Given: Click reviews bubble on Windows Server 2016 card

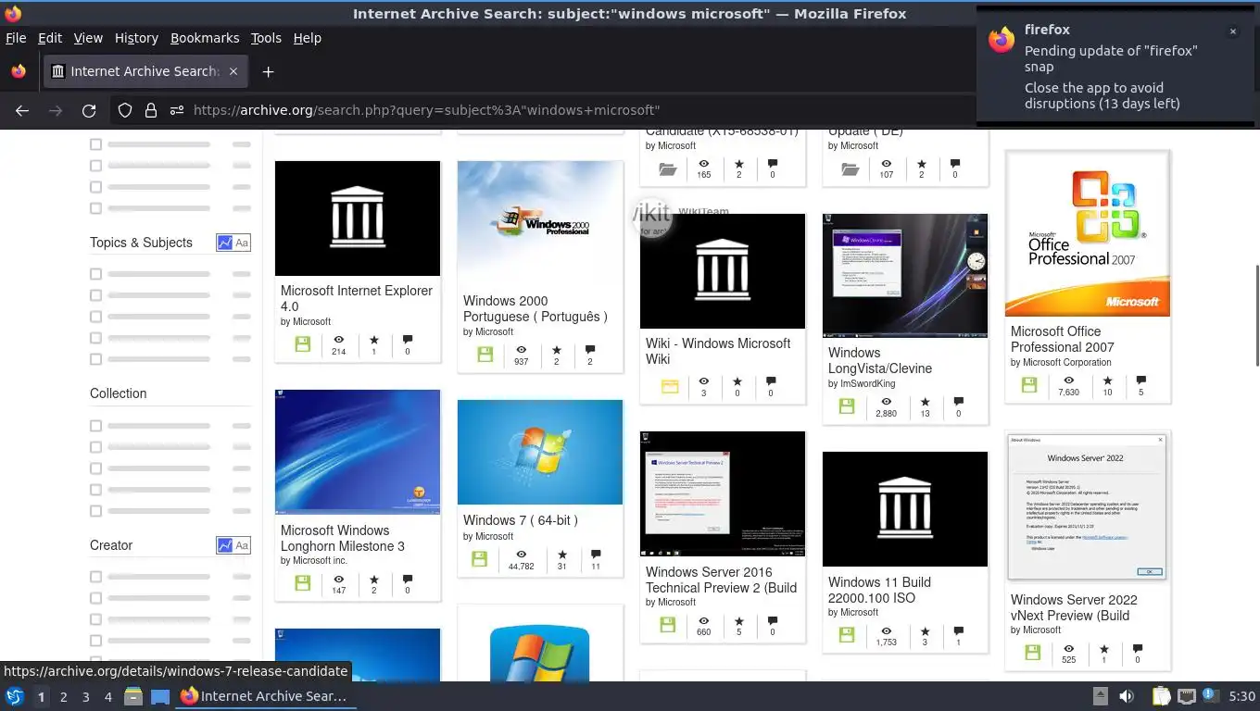Looking at the screenshot, I should (773, 620).
